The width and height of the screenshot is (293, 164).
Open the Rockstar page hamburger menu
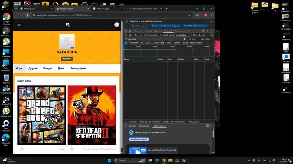(x=19, y=25)
